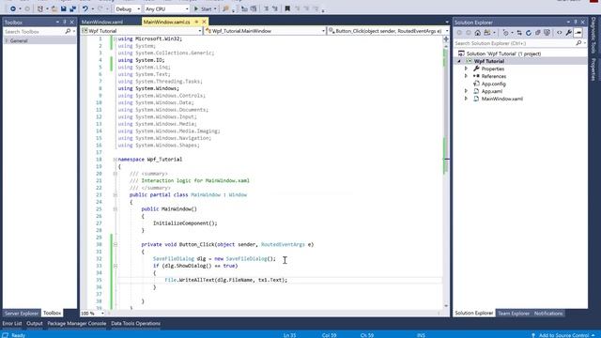Select App.config in Solution Explorer
The image size is (601, 338).
click(x=493, y=84)
